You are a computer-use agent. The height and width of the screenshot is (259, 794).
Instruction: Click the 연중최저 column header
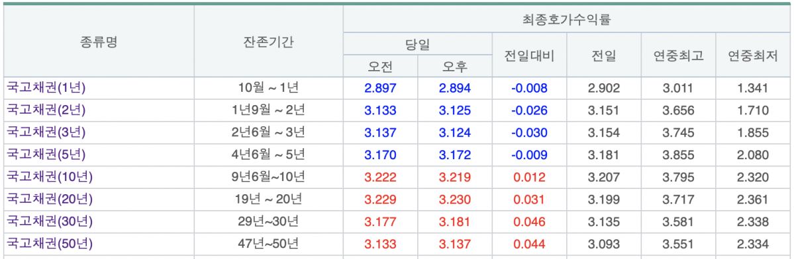[753, 55]
